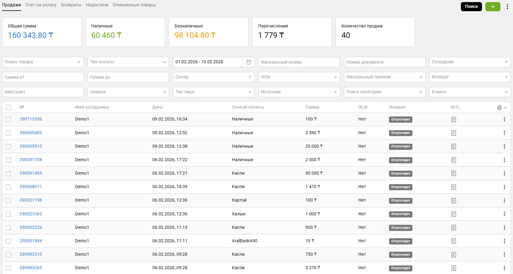
Task: Toggle the select-all checkbox in table header
Action: tap(8, 107)
